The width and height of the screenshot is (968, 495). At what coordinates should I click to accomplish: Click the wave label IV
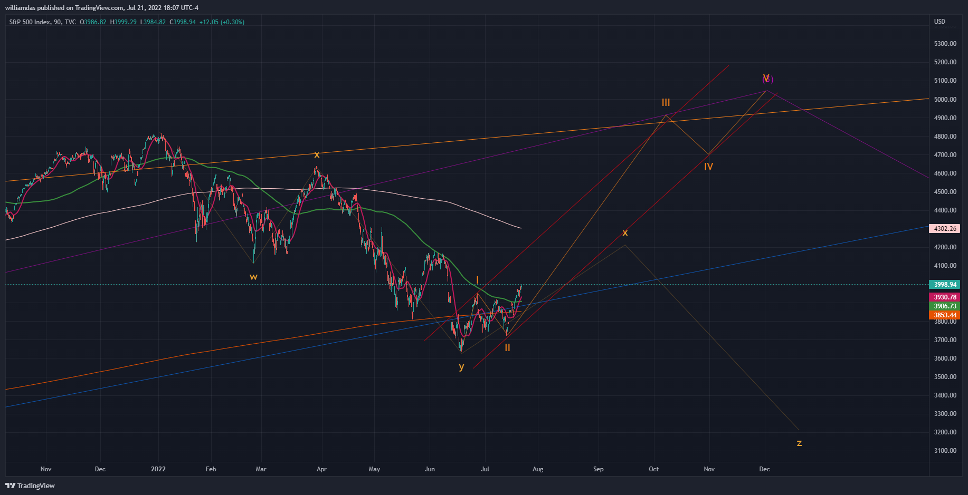(708, 167)
